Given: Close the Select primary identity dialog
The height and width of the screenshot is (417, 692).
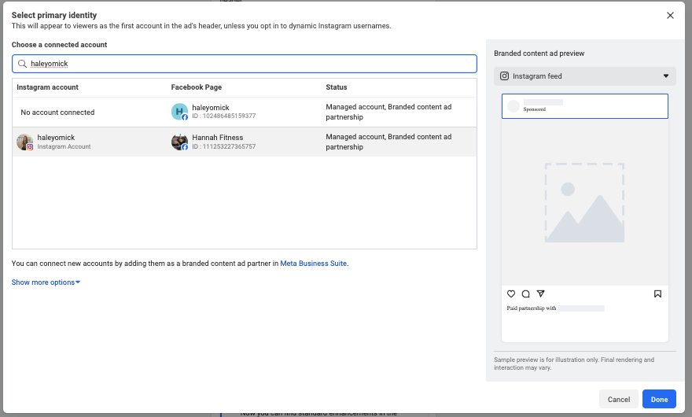Looking at the screenshot, I should [670, 15].
